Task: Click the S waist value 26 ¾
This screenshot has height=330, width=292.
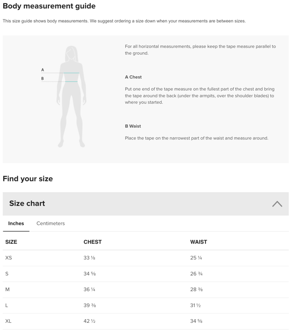Action: 196,274
